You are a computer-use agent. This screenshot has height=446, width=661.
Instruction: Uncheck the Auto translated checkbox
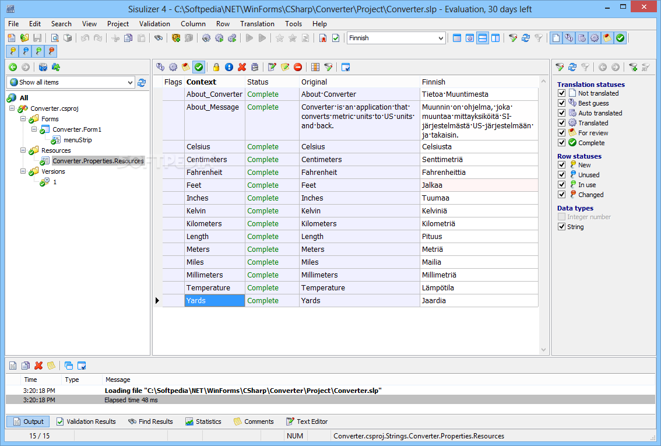pyautogui.click(x=561, y=113)
